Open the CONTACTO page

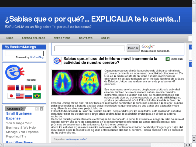(86, 38)
